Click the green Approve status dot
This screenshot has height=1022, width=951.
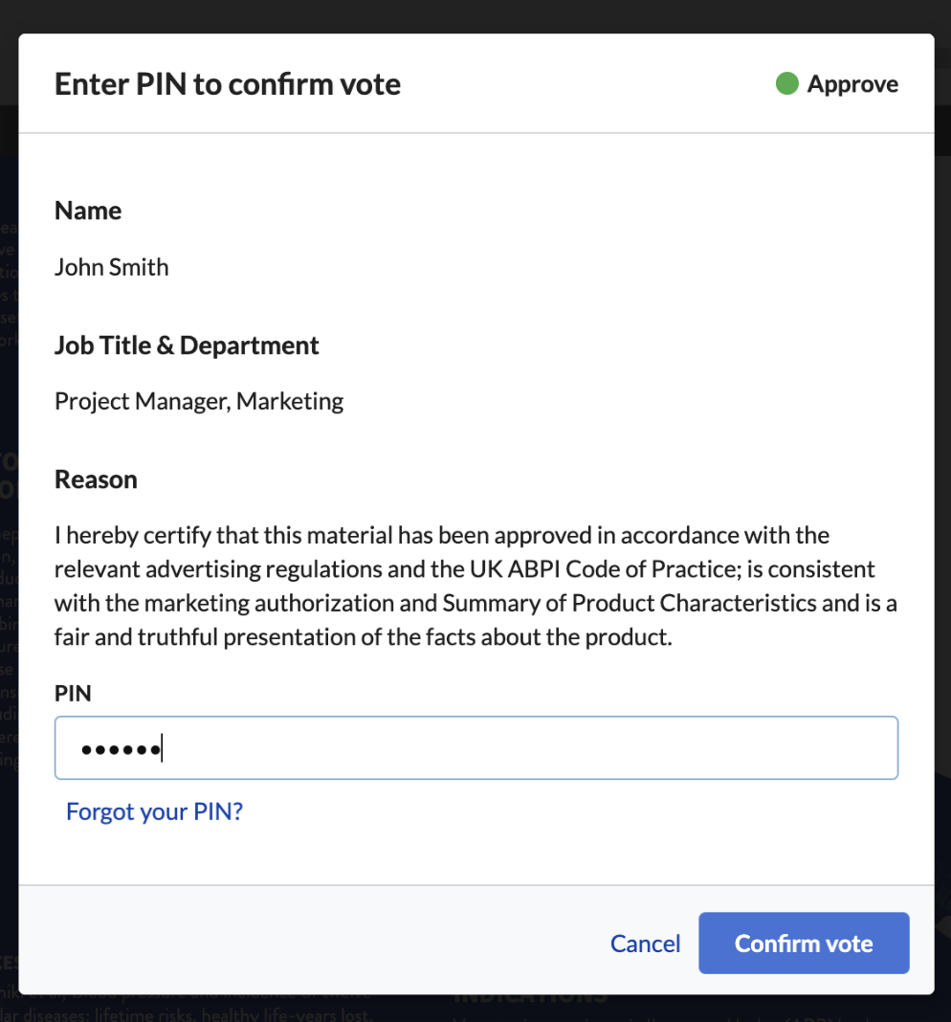point(786,83)
